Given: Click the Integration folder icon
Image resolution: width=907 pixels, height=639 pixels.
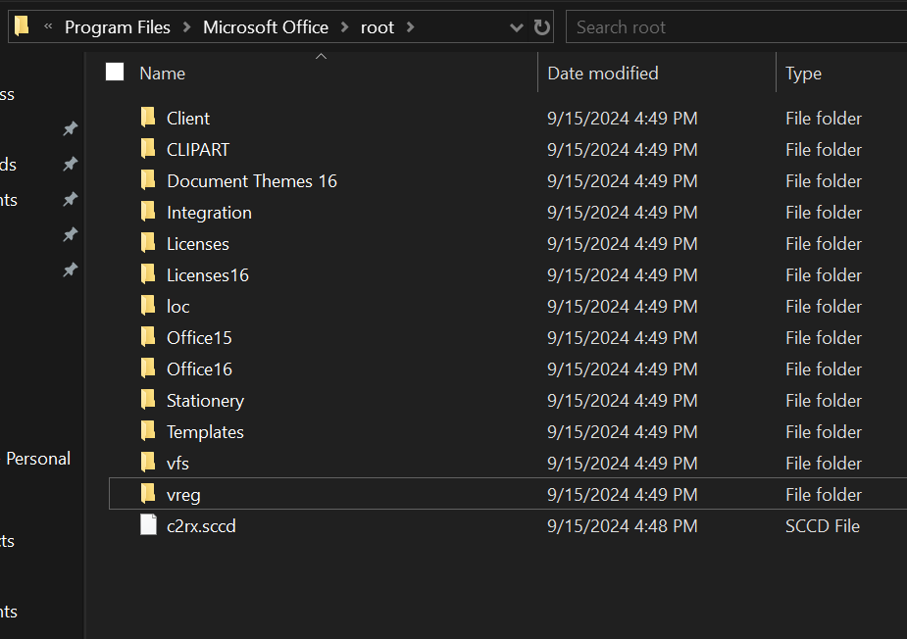Looking at the screenshot, I should pyautogui.click(x=148, y=212).
